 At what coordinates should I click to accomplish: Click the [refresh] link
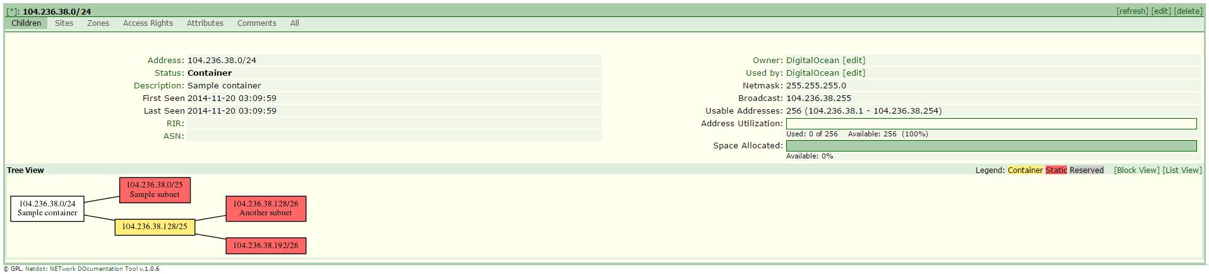click(x=1132, y=11)
